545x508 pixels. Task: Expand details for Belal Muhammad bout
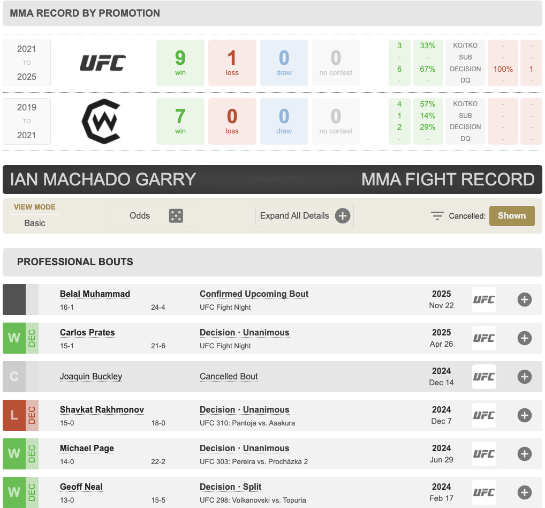524,300
